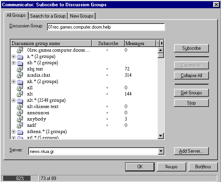Toggle the subscribe dot for 01rec.games.computer.doom
The height and width of the screenshot is (182, 221).
click(107, 50)
